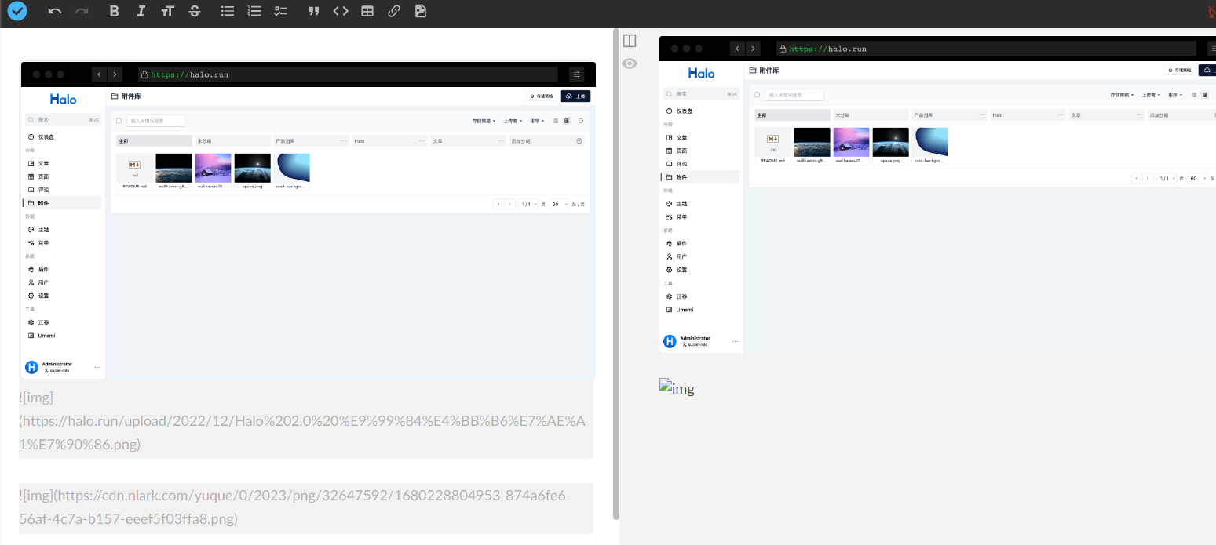Undo the last edit
The image size is (1216, 545).
pos(55,11)
